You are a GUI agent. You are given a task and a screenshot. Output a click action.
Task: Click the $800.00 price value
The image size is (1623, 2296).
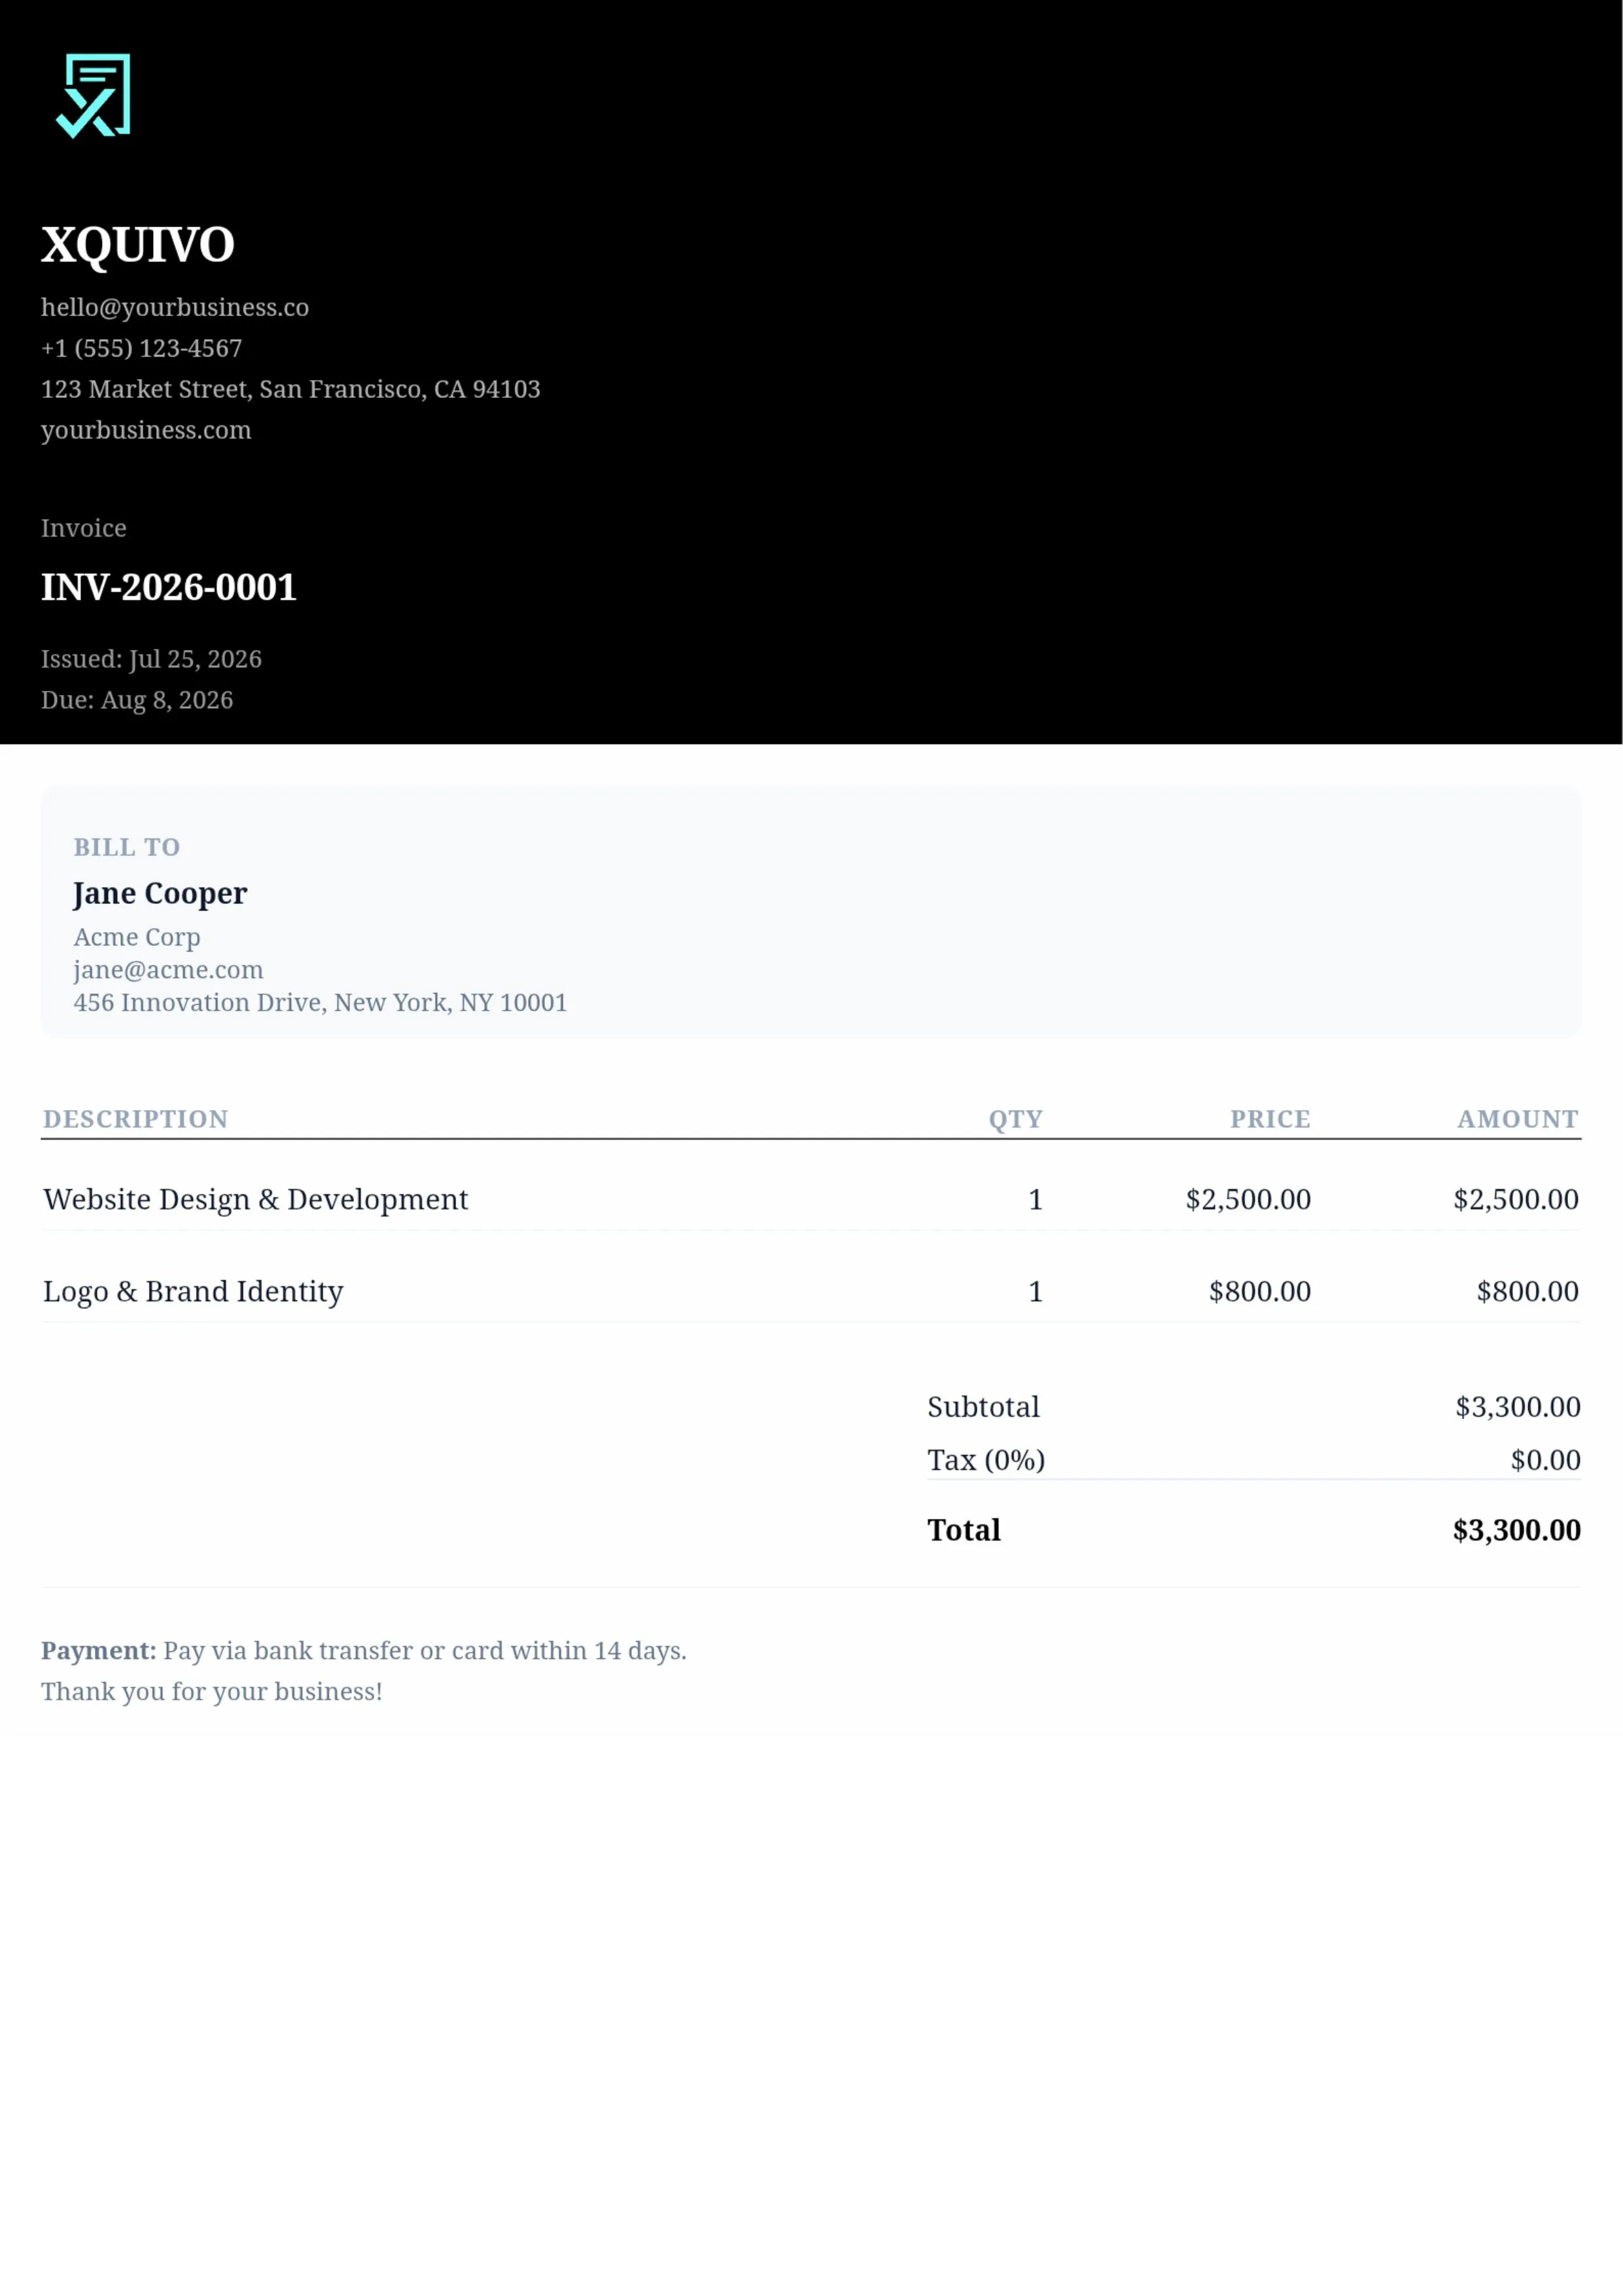tap(1260, 1291)
